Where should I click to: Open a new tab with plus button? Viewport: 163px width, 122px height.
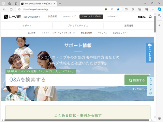click(60, 4)
